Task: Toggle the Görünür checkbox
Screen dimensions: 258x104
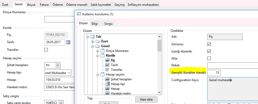Action: pyautogui.click(x=209, y=44)
